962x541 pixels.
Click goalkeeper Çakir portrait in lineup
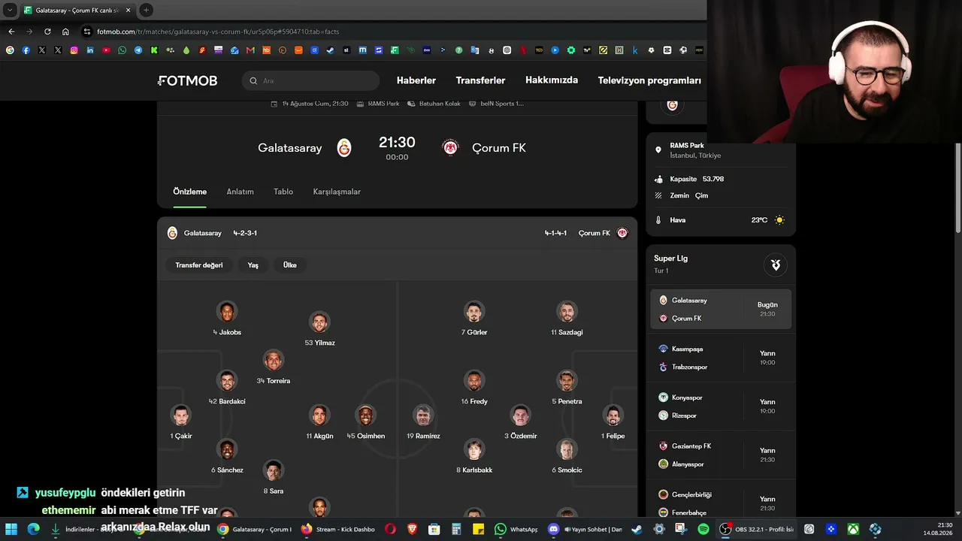[x=181, y=416]
